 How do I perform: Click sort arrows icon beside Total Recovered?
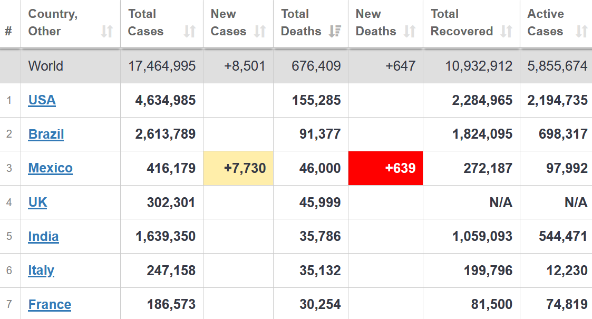507,32
